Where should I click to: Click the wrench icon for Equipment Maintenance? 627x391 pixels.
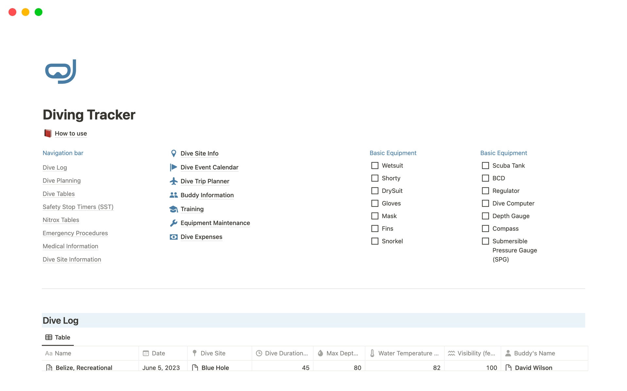coord(173,223)
